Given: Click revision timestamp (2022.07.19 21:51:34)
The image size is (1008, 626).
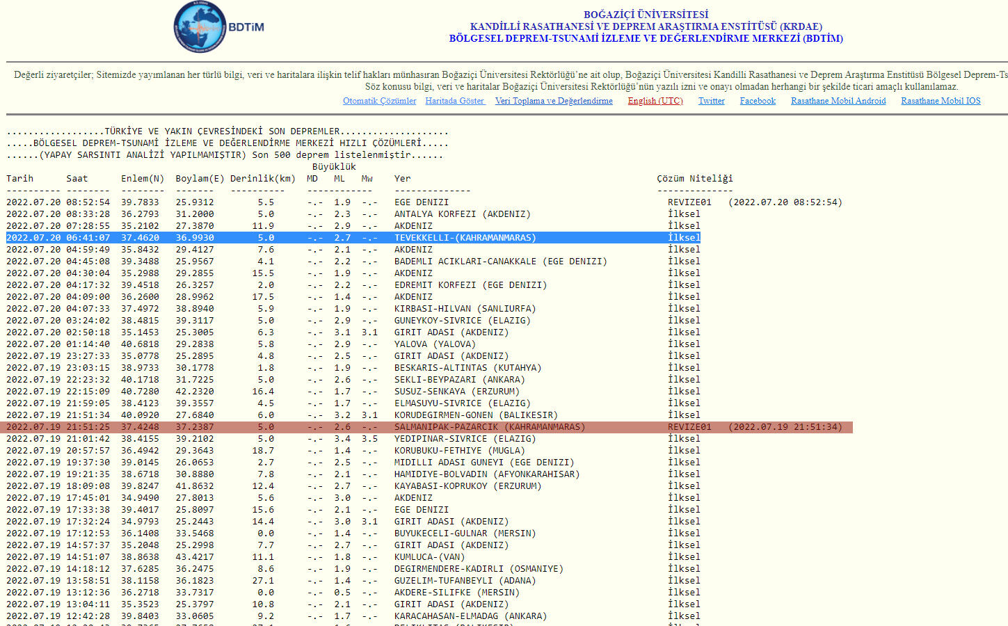Looking at the screenshot, I should (785, 427).
